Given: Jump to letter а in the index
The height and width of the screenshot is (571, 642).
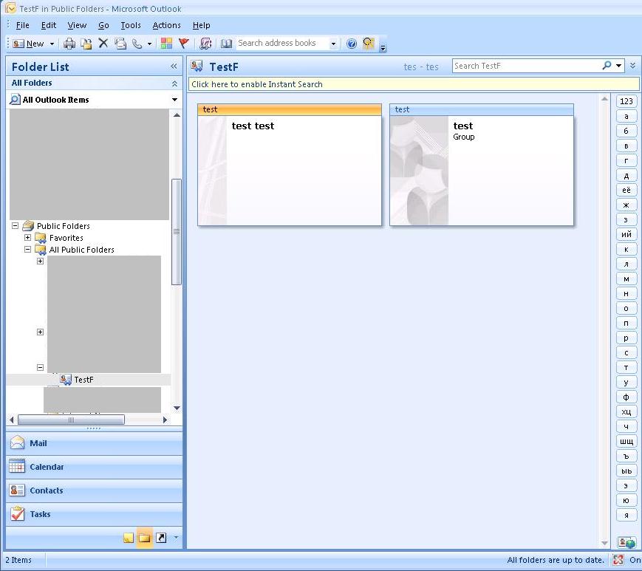Looking at the screenshot, I should click(626, 116).
